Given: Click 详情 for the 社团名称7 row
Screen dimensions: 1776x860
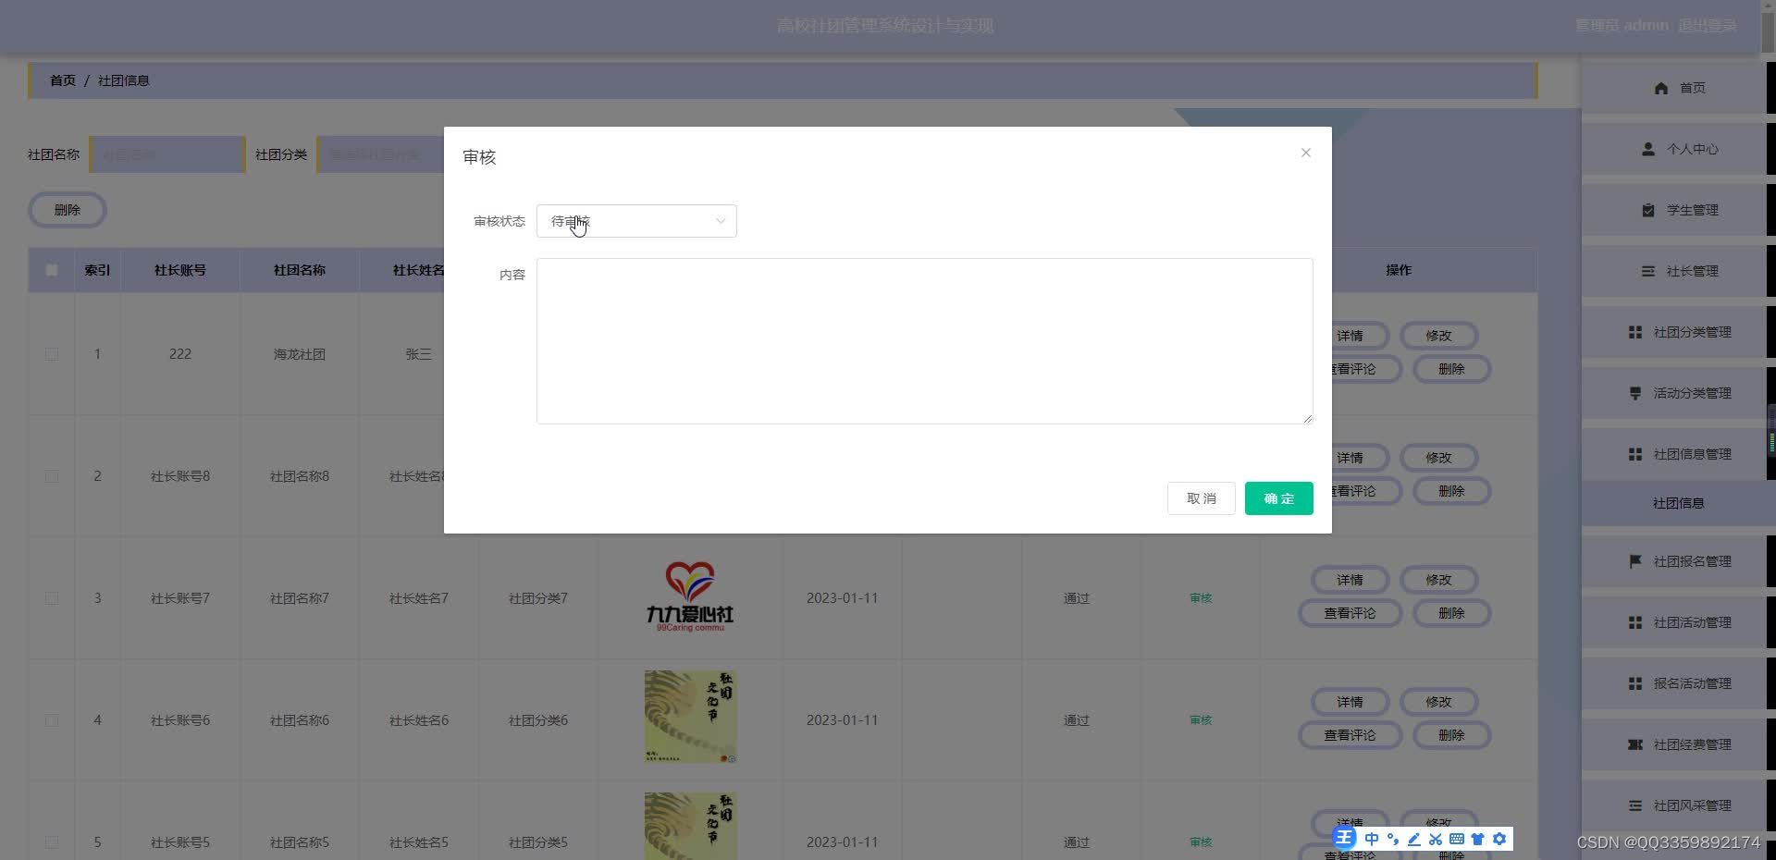Looking at the screenshot, I should pyautogui.click(x=1350, y=580).
